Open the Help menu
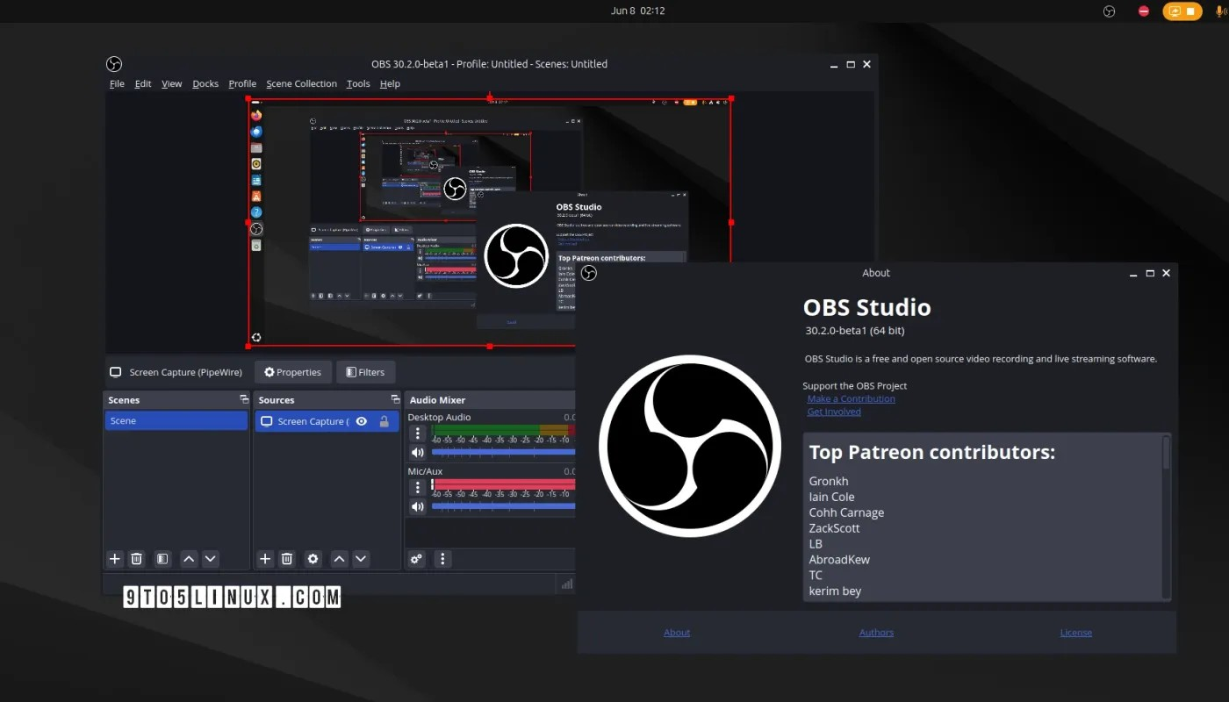This screenshot has height=702, width=1229. click(x=390, y=83)
